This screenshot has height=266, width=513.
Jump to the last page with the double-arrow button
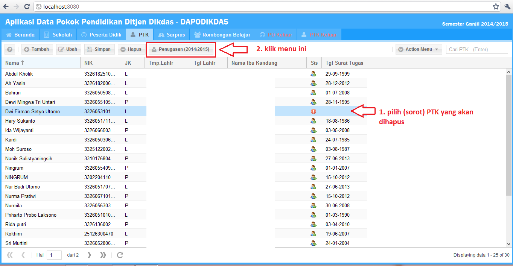102,255
